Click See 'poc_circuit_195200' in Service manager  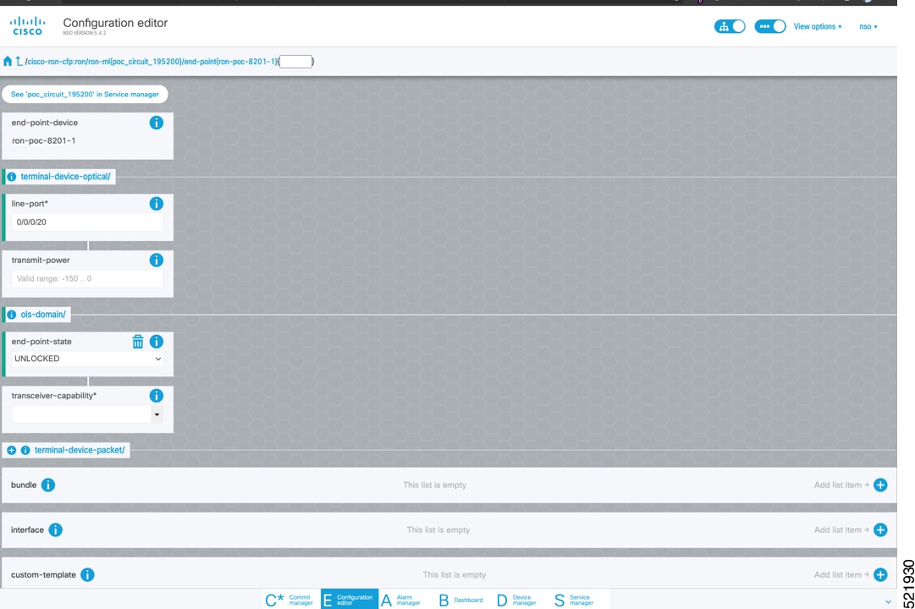pyautogui.click(x=85, y=94)
